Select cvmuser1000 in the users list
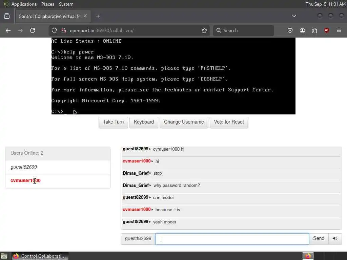This screenshot has width=347, height=260. [58, 181]
